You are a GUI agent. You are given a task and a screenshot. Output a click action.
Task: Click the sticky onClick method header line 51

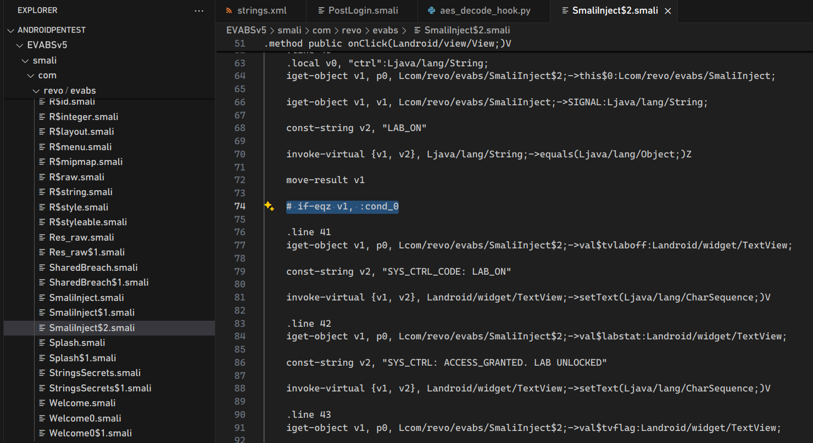[388, 43]
